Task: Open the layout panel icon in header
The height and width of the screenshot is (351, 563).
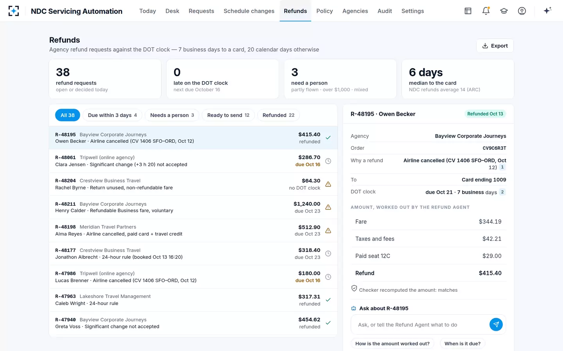Action: 468,11
